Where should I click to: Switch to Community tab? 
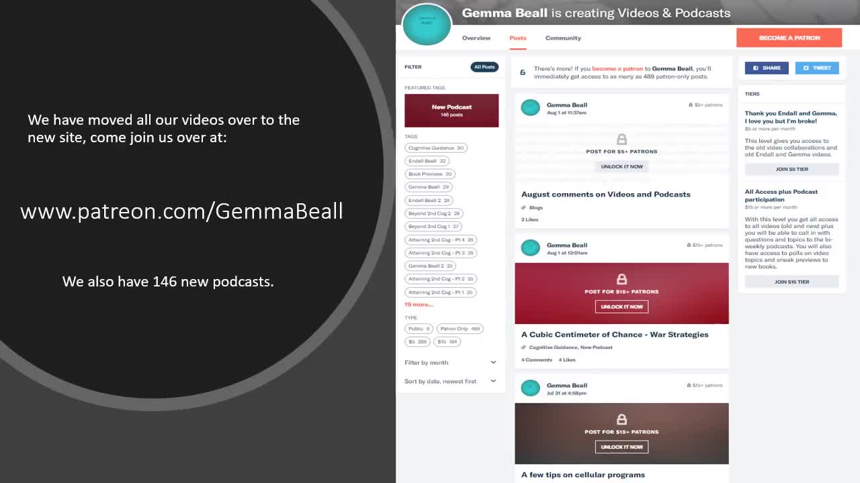click(563, 38)
